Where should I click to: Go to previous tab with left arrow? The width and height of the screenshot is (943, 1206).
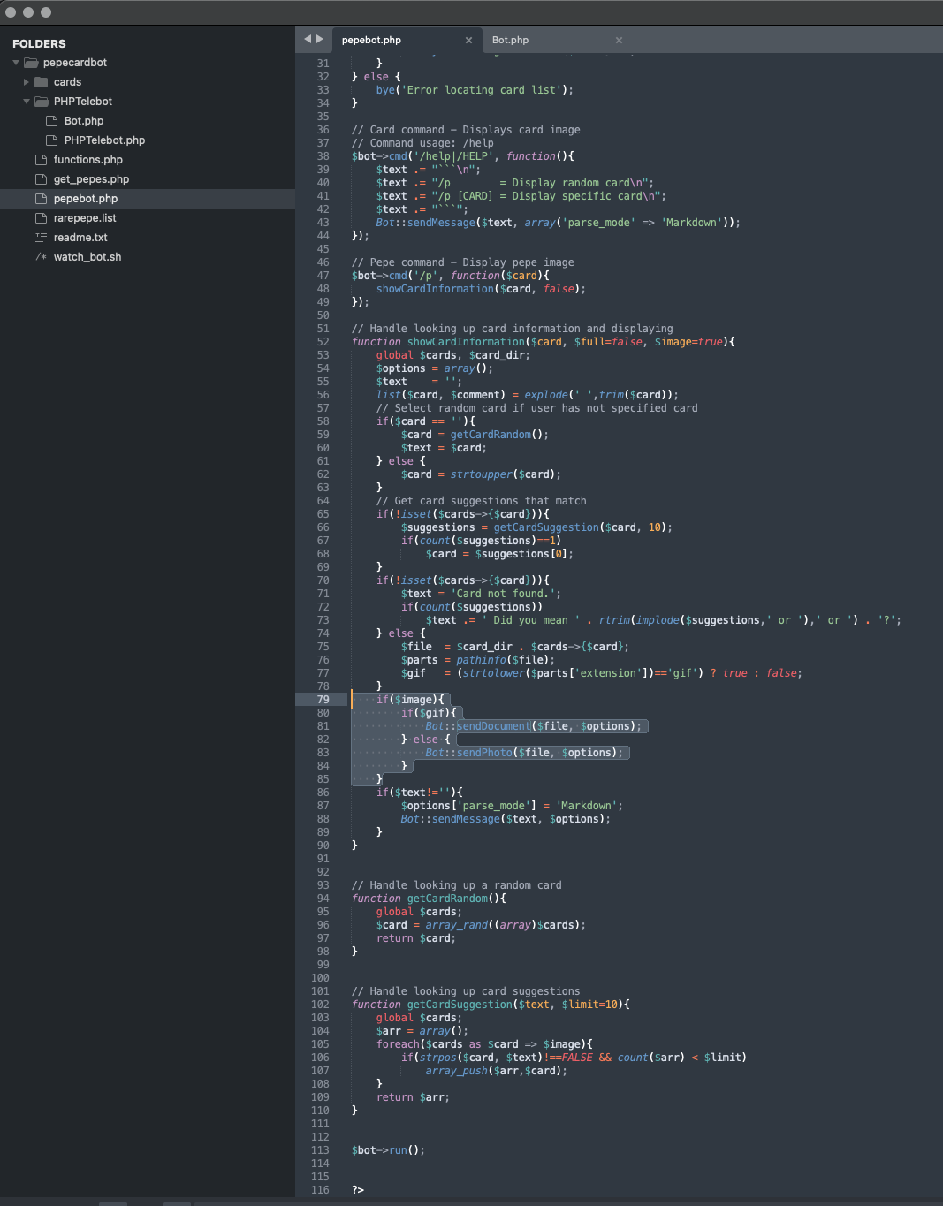[308, 39]
